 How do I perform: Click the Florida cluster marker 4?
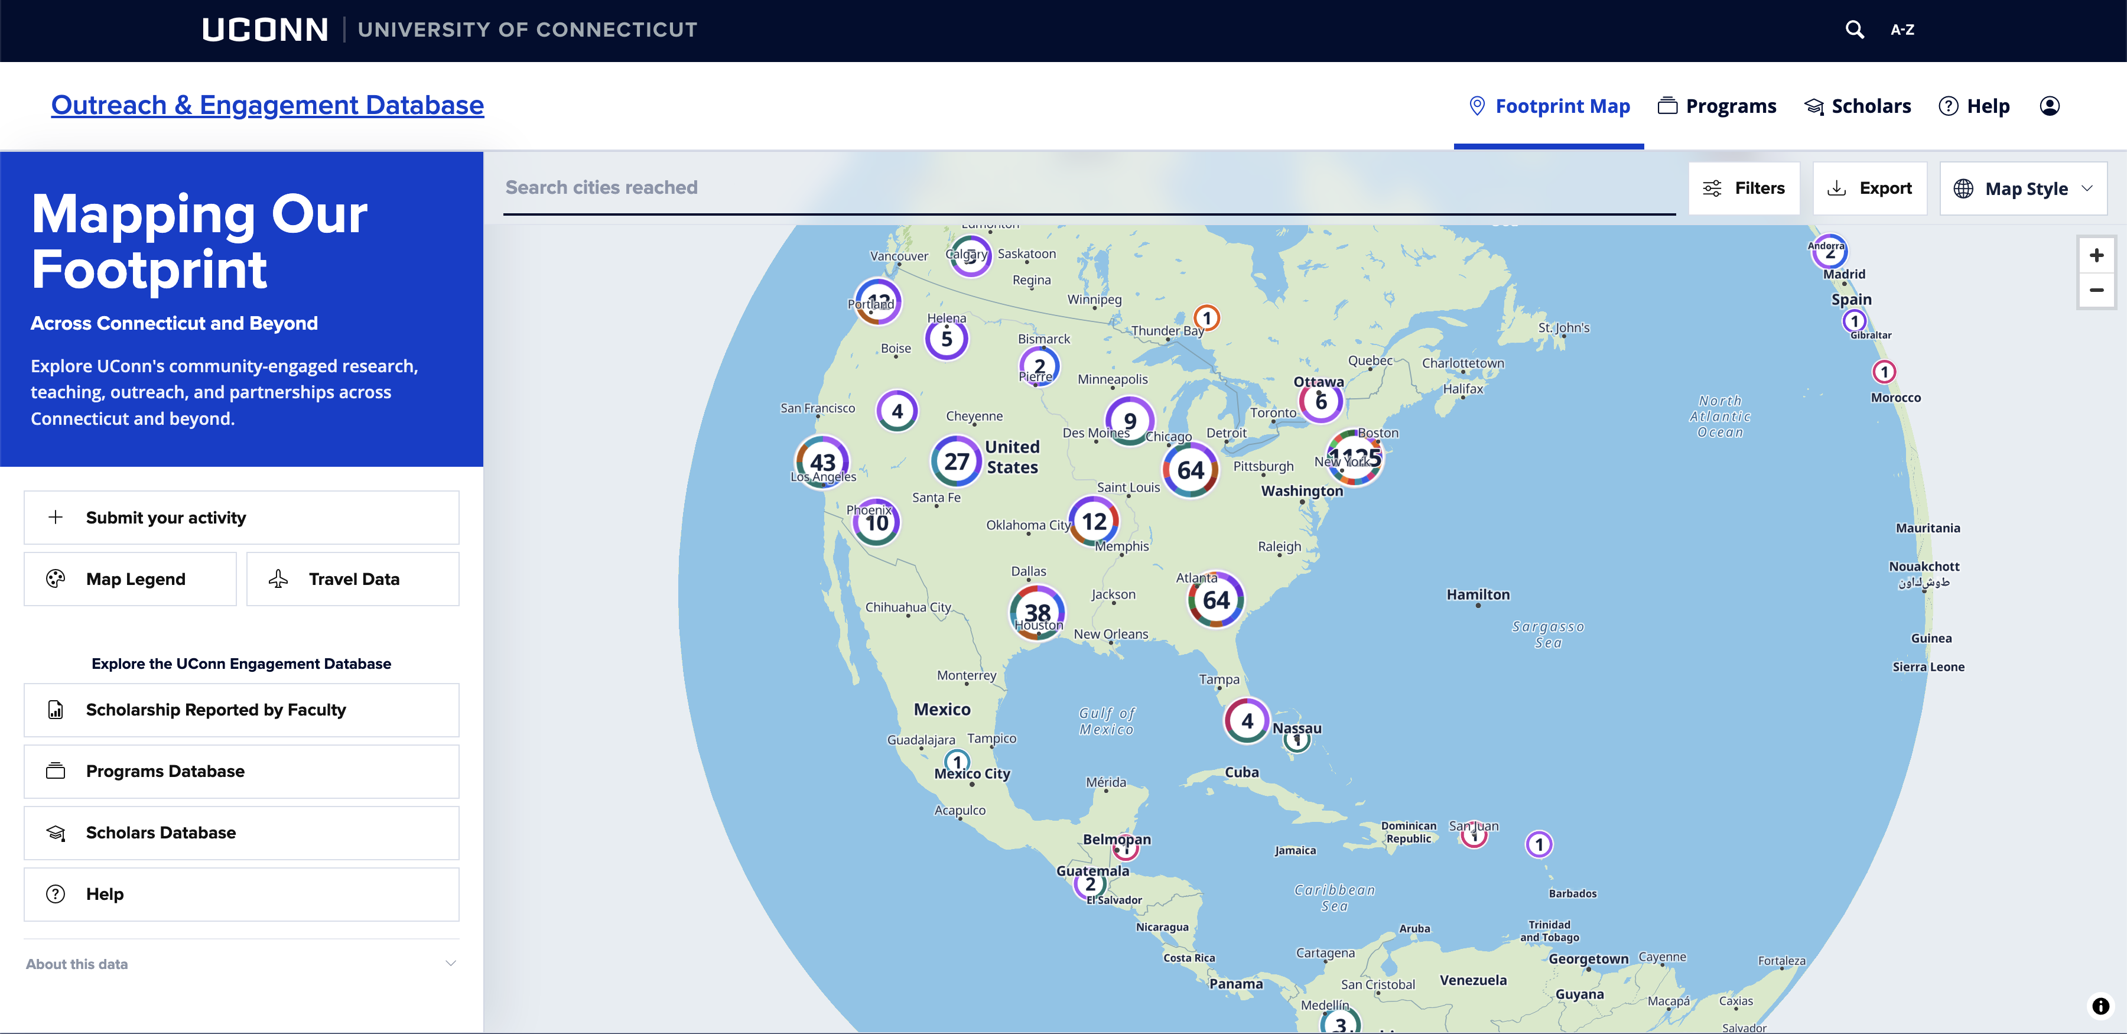click(1247, 720)
